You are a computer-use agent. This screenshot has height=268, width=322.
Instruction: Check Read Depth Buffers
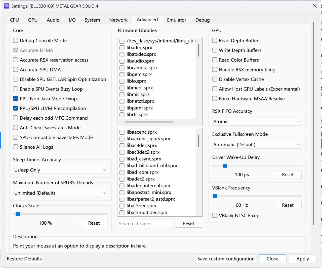click(215, 40)
